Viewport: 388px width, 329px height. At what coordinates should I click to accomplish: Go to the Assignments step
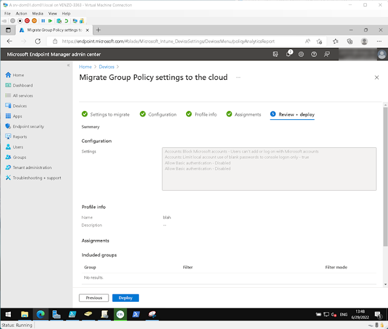[244, 115]
